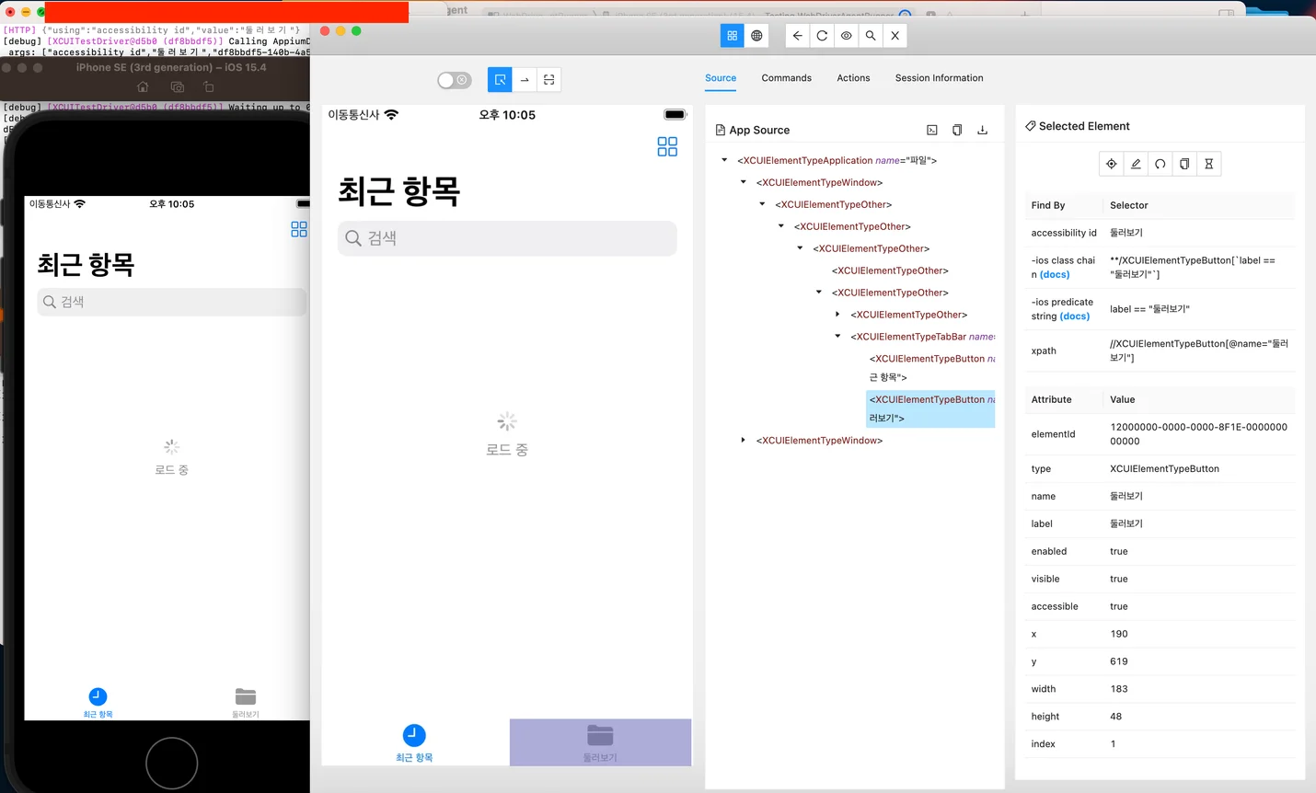Tap selected element with target icon

(1112, 164)
